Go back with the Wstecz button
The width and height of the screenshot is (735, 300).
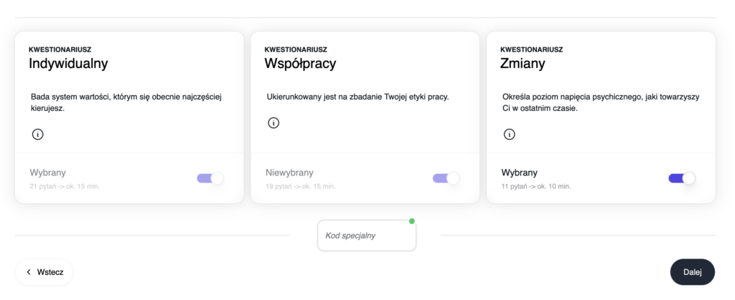44,272
